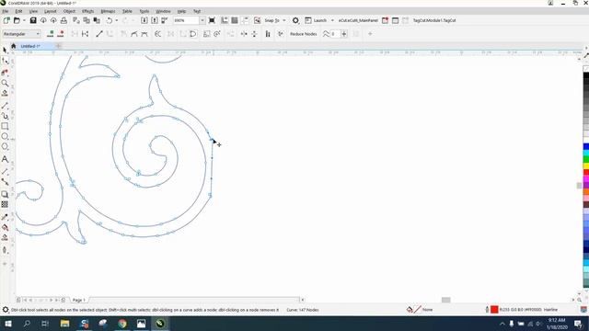The height and width of the screenshot is (331, 589).
Task: Select the Rectangle tool
Action: click(x=5, y=126)
